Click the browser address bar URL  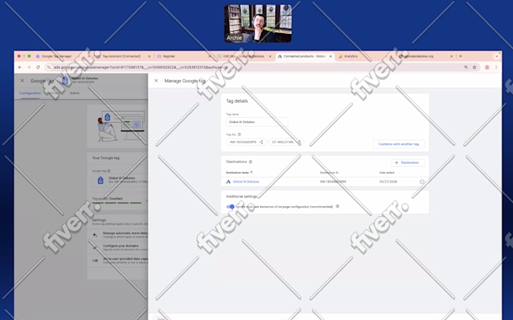140,67
